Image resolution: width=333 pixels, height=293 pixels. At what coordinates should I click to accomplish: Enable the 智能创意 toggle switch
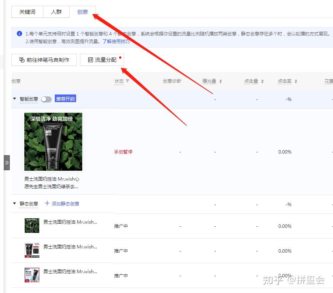pos(47,98)
